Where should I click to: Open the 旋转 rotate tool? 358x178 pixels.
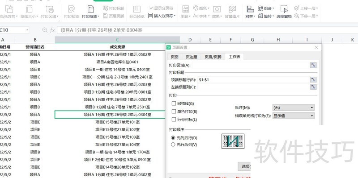[266, 16]
